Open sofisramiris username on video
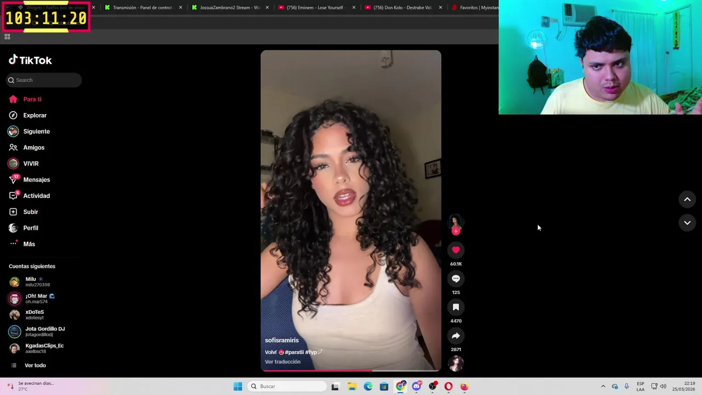This screenshot has height=395, width=702. tap(282, 341)
